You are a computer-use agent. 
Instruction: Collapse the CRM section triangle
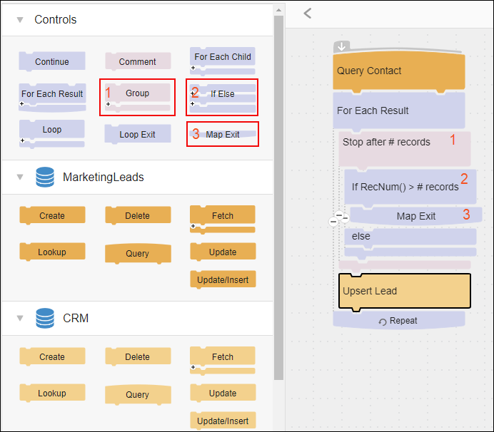pyautogui.click(x=20, y=318)
